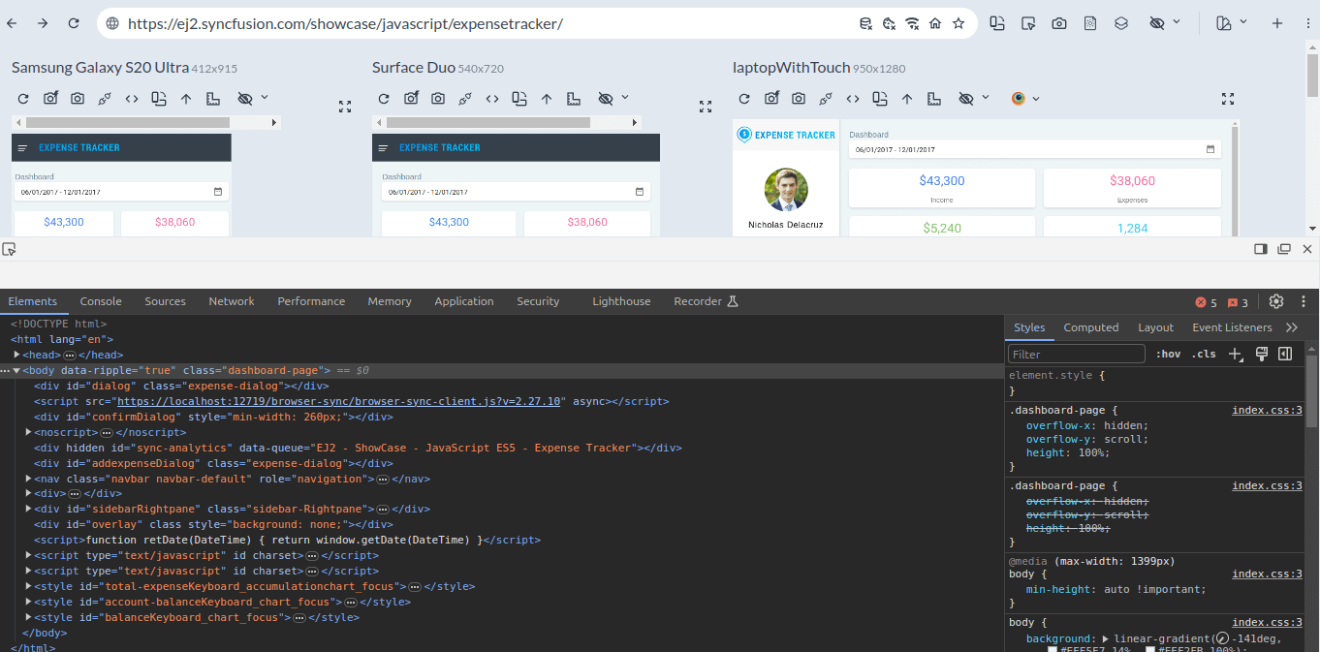This screenshot has height=652, width=1320.
Task: Click the Filter field in Styles pane
Action: 1076,355
